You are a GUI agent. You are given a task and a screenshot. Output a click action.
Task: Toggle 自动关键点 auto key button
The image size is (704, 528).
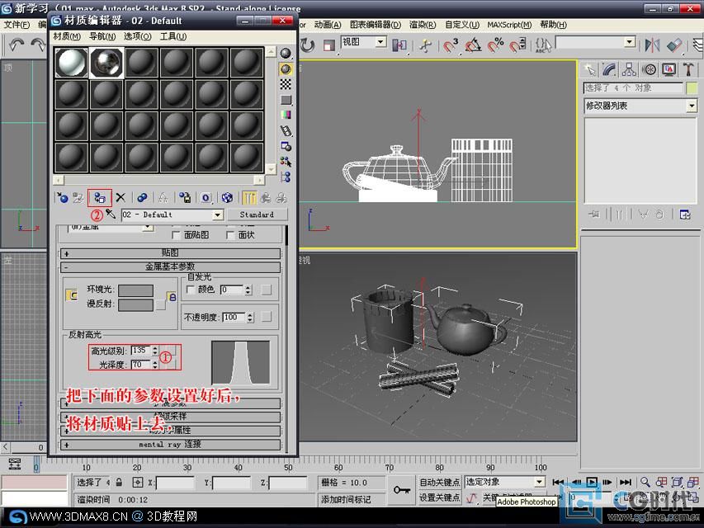point(439,482)
